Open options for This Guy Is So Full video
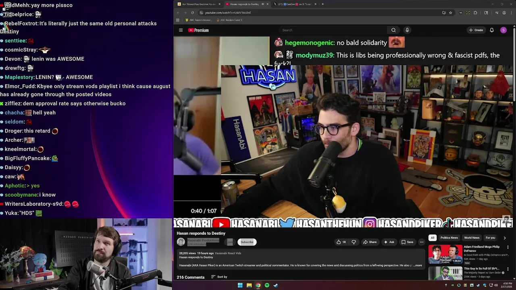The height and width of the screenshot is (290, 516). tap(508, 269)
